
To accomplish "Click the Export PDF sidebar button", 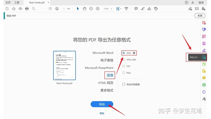I will click(197, 57).
